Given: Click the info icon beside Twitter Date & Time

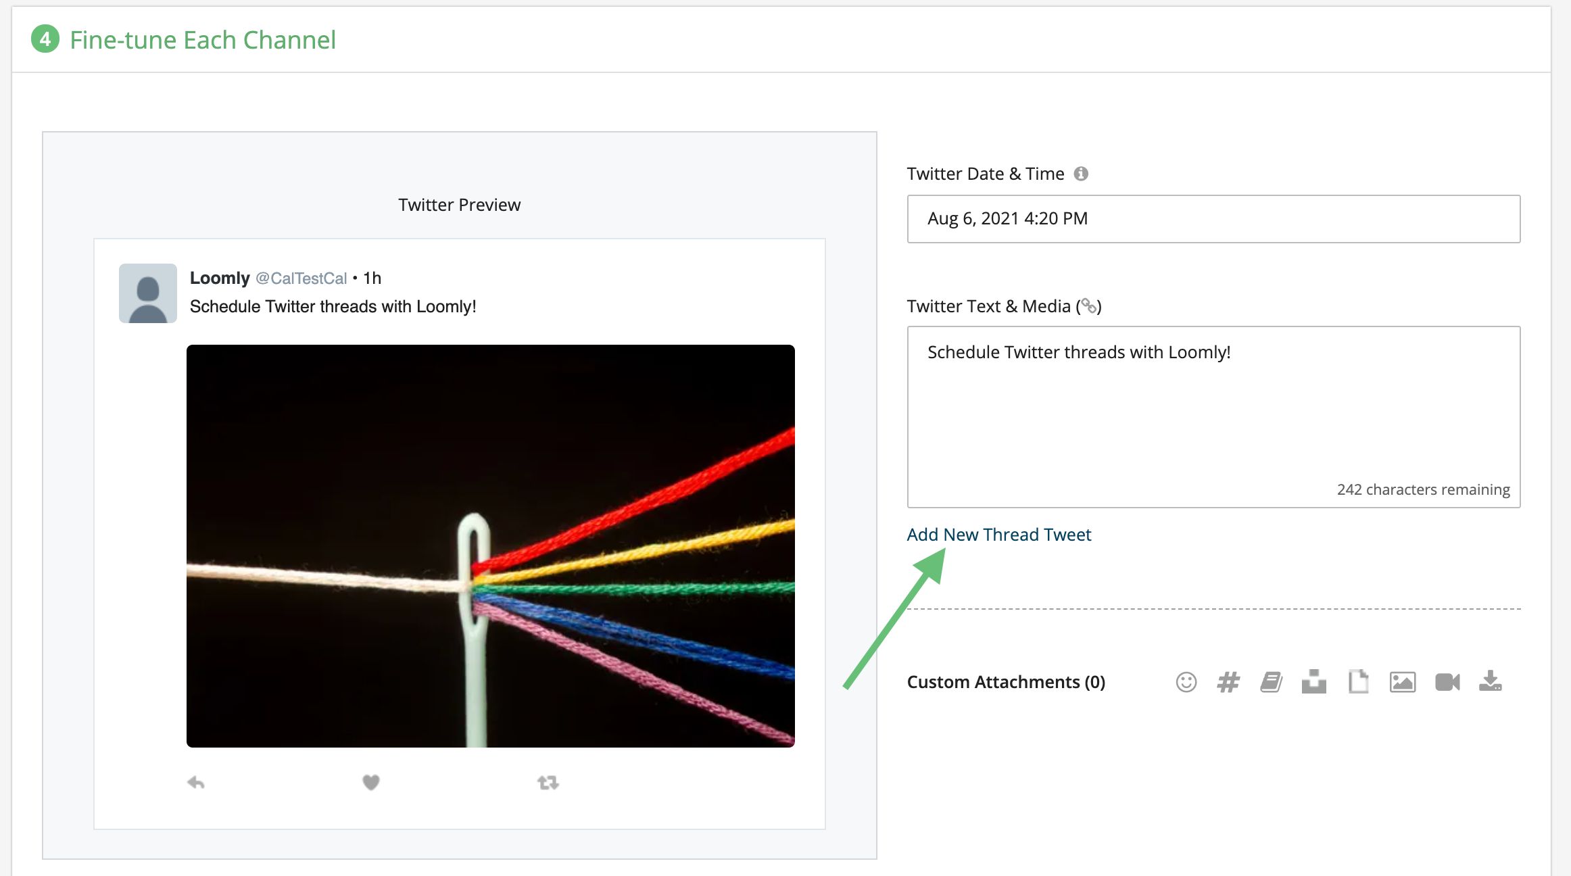Looking at the screenshot, I should coord(1081,174).
